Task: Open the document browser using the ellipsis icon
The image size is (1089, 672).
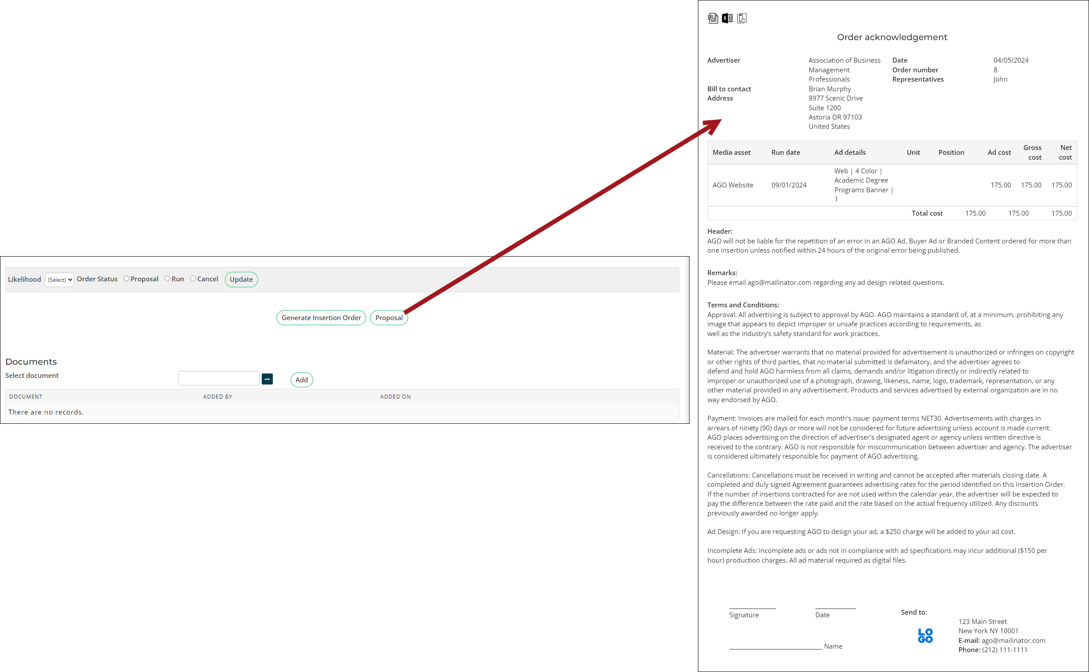Action: [x=267, y=379]
